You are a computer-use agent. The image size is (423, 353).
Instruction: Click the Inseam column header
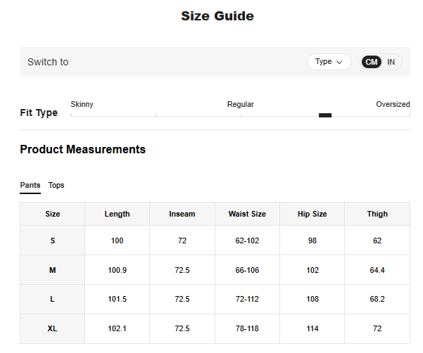pos(182,214)
